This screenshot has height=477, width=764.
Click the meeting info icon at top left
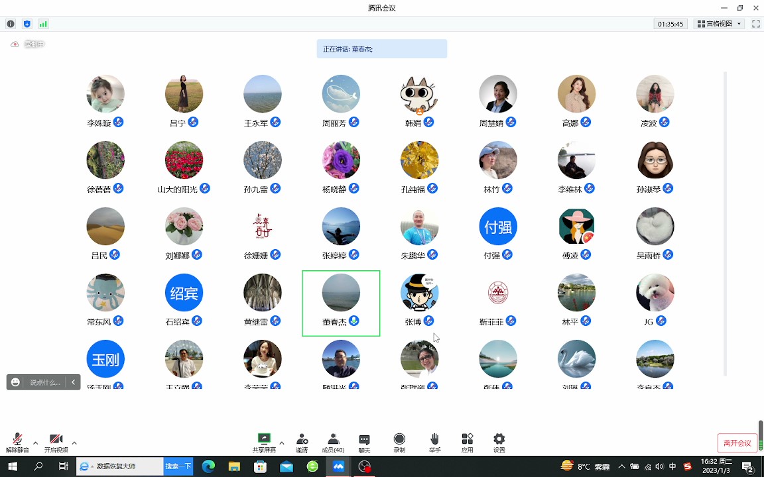coord(11,24)
